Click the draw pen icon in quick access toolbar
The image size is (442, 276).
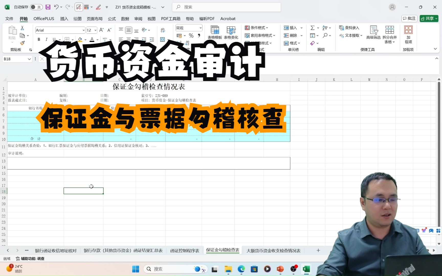click(x=98, y=7)
